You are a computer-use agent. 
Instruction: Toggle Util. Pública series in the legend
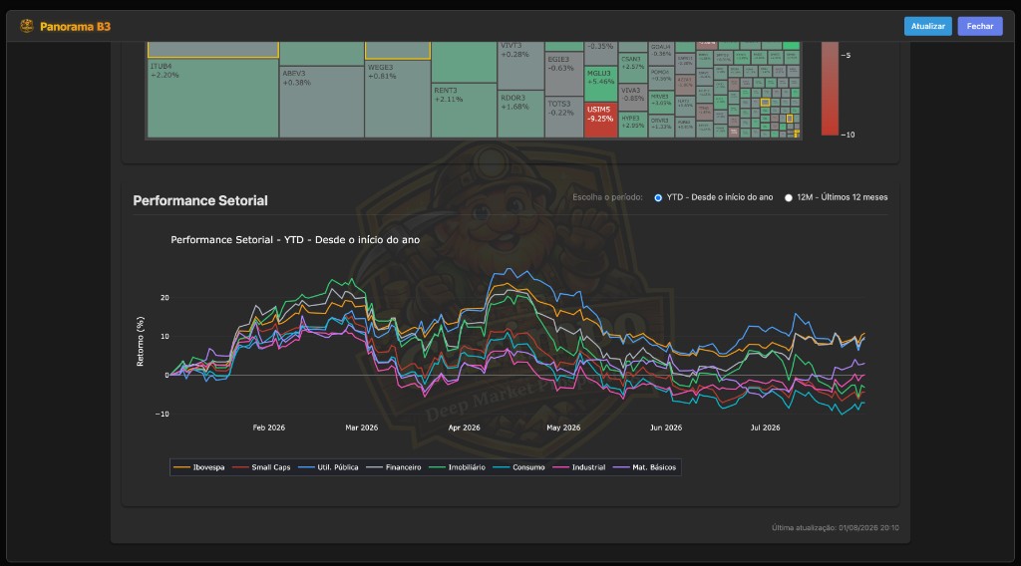click(328, 467)
